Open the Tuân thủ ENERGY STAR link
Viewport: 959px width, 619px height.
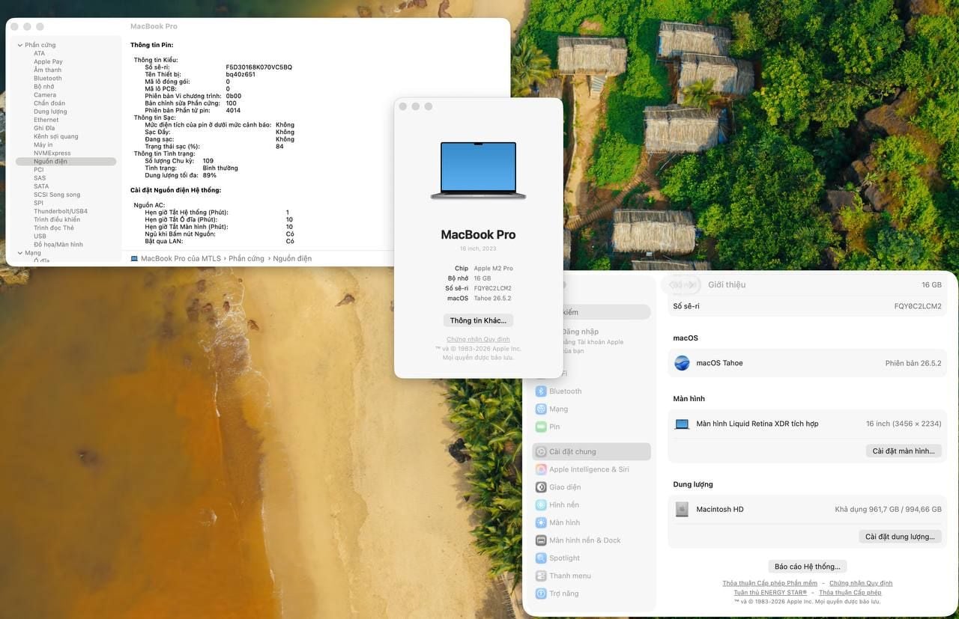point(770,592)
